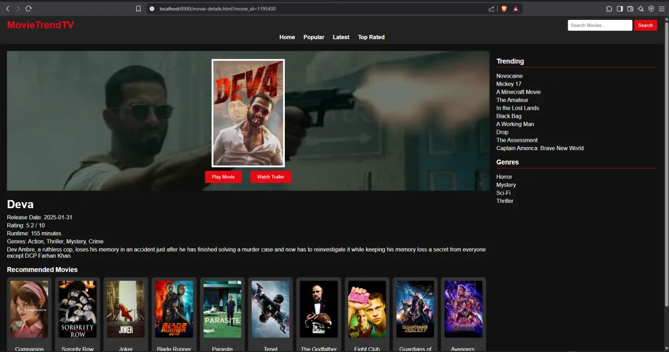Select the Thriller genre link in sidebar
This screenshot has height=352, width=669.
pos(505,201)
